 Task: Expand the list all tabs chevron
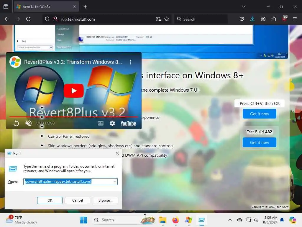(244, 7)
